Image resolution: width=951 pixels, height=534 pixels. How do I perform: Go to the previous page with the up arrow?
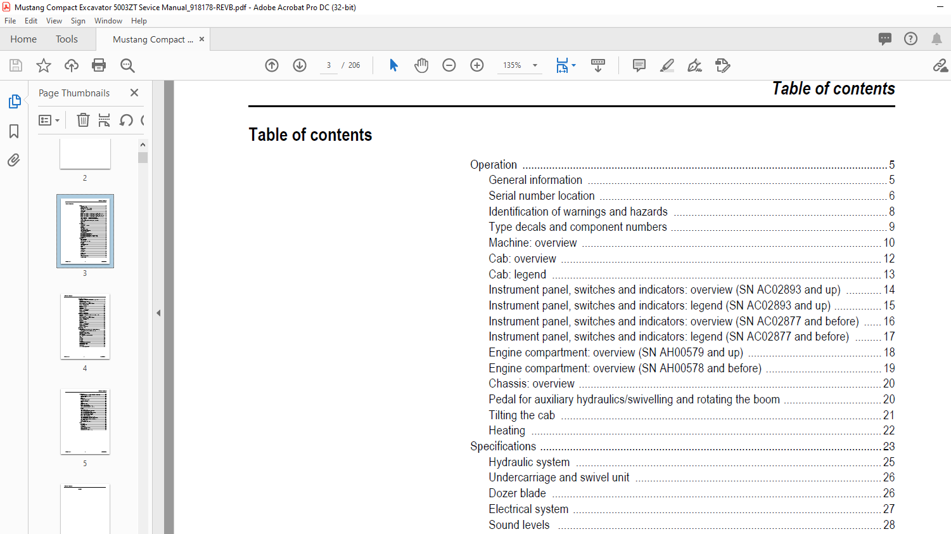(x=272, y=65)
